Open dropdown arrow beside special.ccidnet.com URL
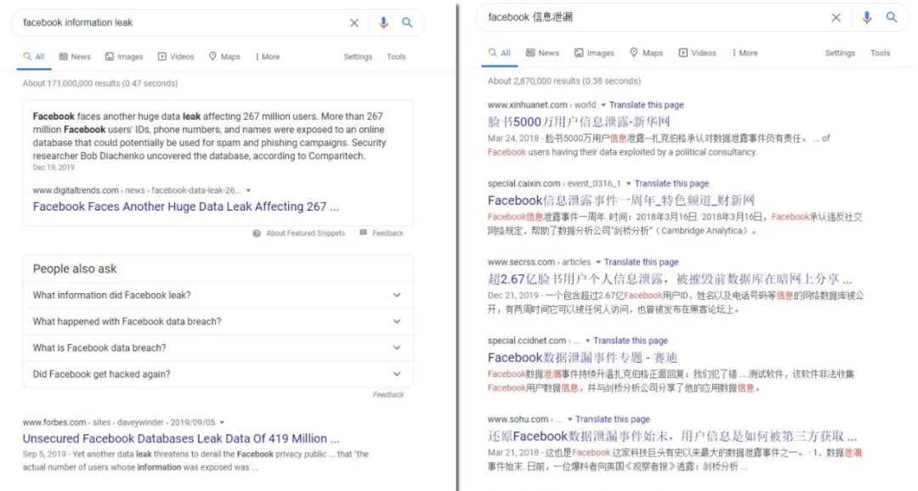 pyautogui.click(x=587, y=341)
